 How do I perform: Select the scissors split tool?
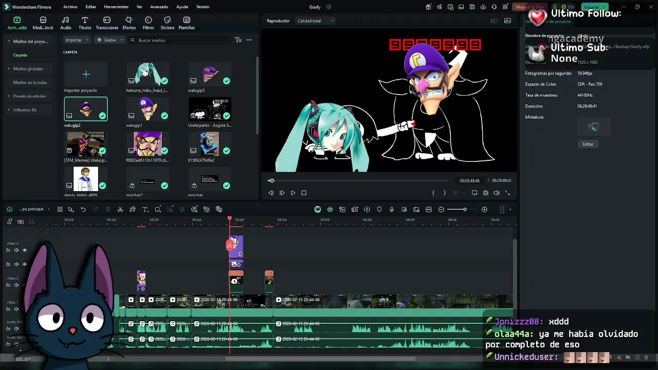[120, 209]
